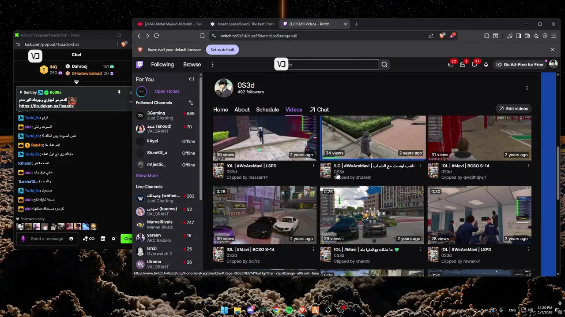Open MarvelRivals live channel in sidebar
The height and width of the screenshot is (317, 565).
(x=167, y=225)
